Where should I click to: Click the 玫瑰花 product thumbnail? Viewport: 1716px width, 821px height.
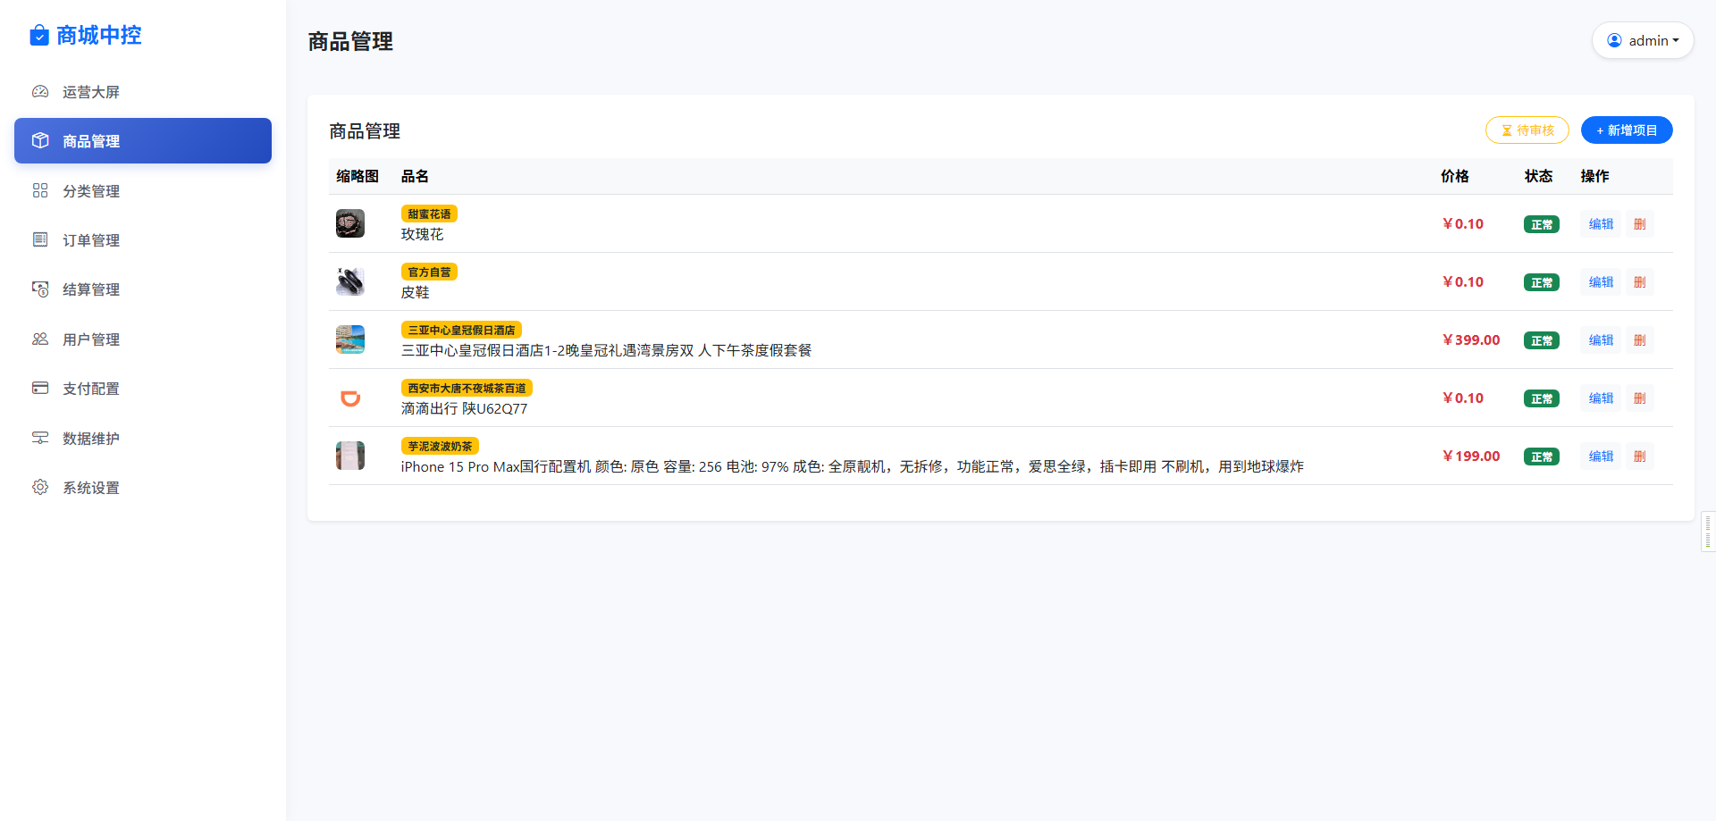coord(350,223)
